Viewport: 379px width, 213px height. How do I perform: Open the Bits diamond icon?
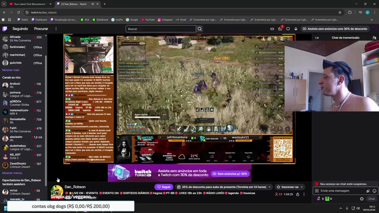296,29
